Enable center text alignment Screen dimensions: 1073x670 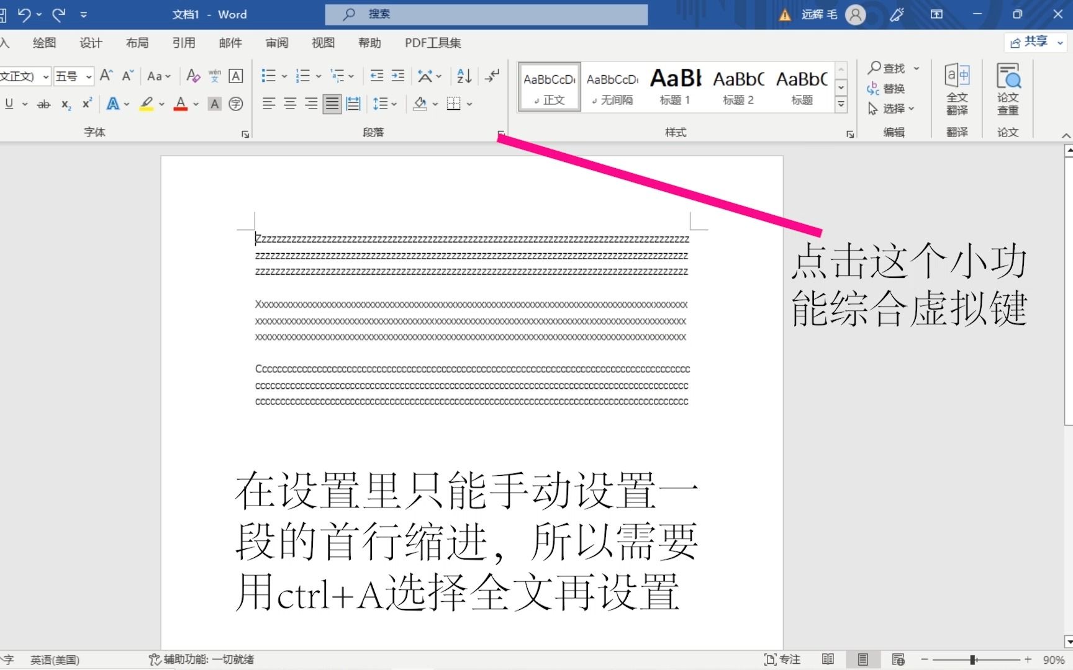pos(290,104)
